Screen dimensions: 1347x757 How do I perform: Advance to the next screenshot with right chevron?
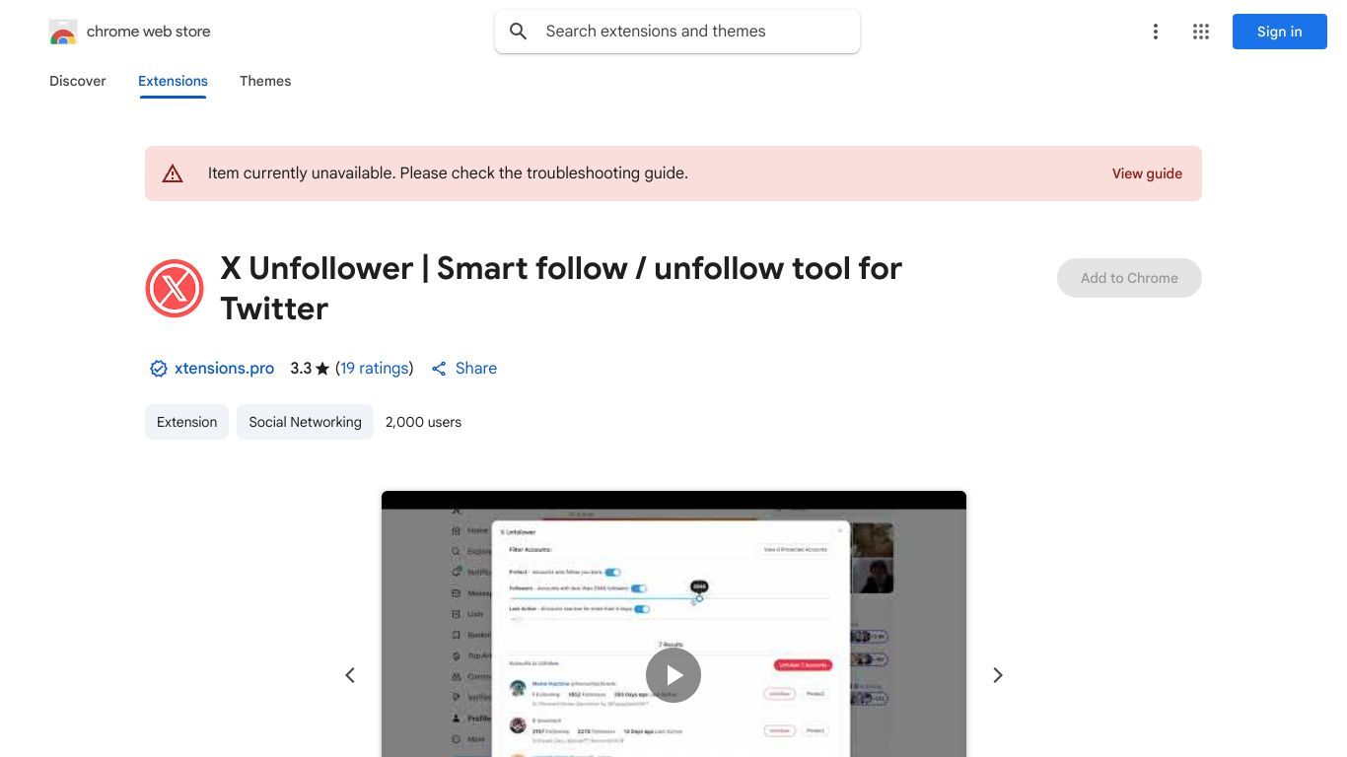click(998, 675)
